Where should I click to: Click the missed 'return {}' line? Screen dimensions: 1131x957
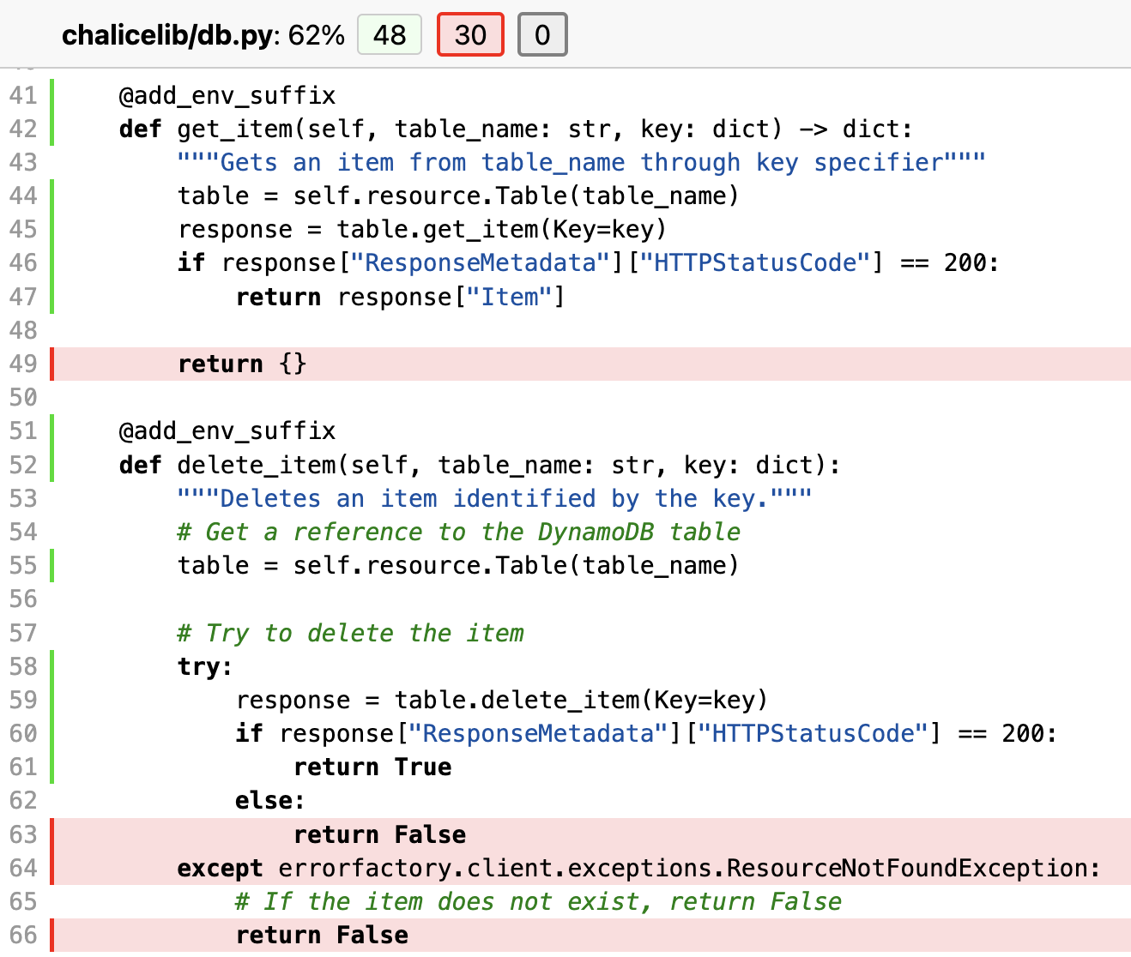coord(242,364)
